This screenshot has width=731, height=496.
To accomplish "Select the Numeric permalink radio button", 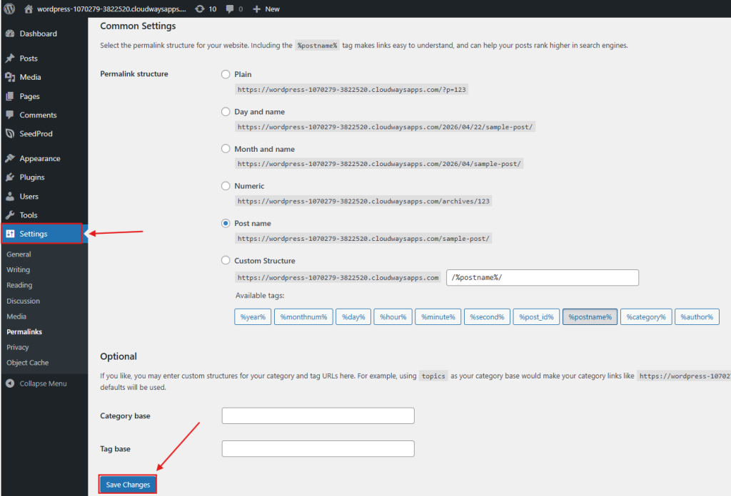I will coord(226,186).
